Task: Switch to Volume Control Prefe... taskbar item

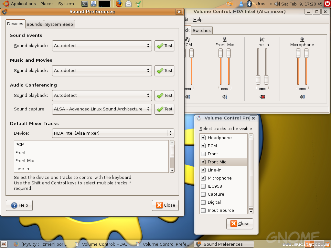Action: click(x=163, y=244)
